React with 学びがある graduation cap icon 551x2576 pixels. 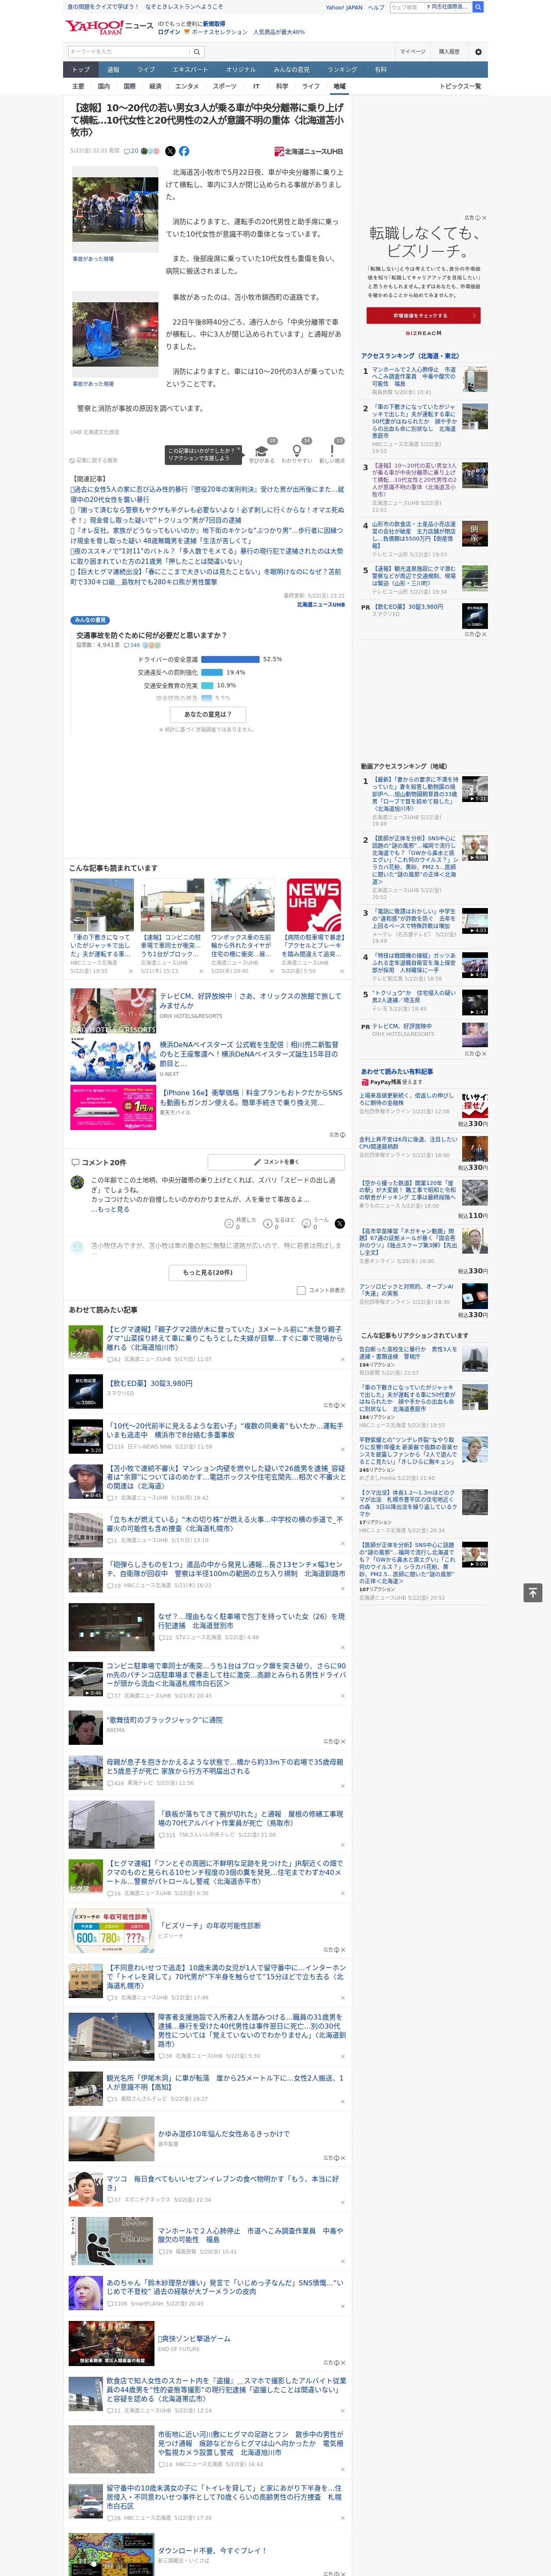pos(262,451)
